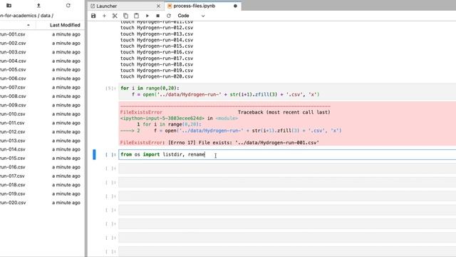
Task: Restart the kernel
Action: 169,16
